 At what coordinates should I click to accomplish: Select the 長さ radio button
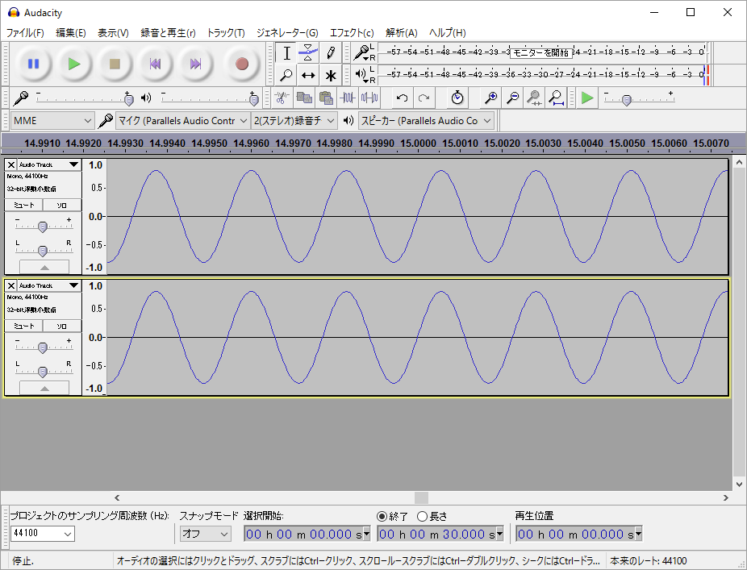click(422, 516)
